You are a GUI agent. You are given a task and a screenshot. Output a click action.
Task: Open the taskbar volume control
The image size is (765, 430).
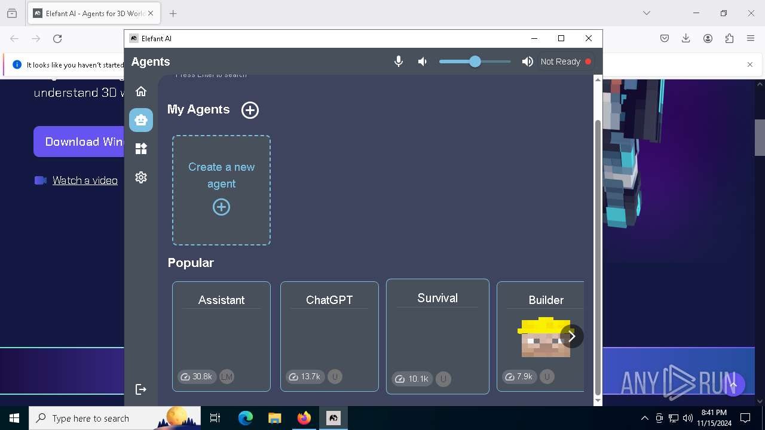click(688, 418)
